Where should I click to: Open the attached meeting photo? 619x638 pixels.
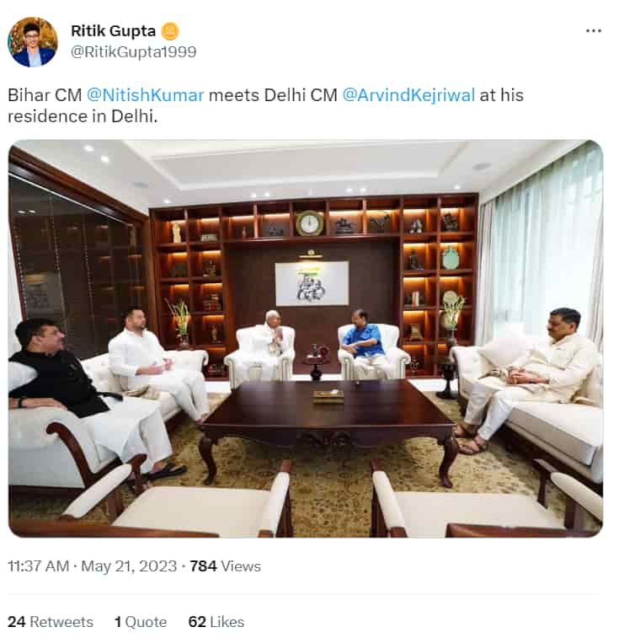[x=306, y=338]
